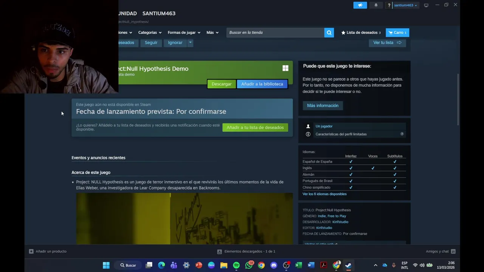Open the Indie genre link
This screenshot has width=484, height=272.
[322, 216]
